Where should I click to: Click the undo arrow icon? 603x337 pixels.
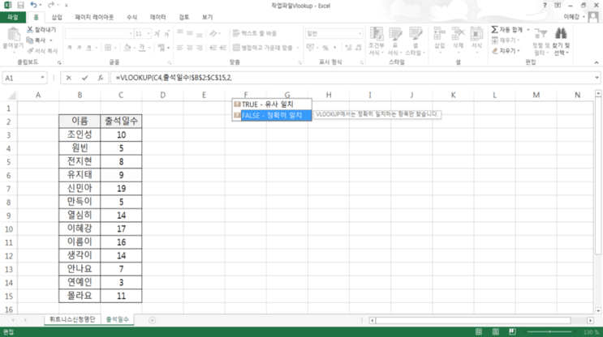click(x=33, y=5)
